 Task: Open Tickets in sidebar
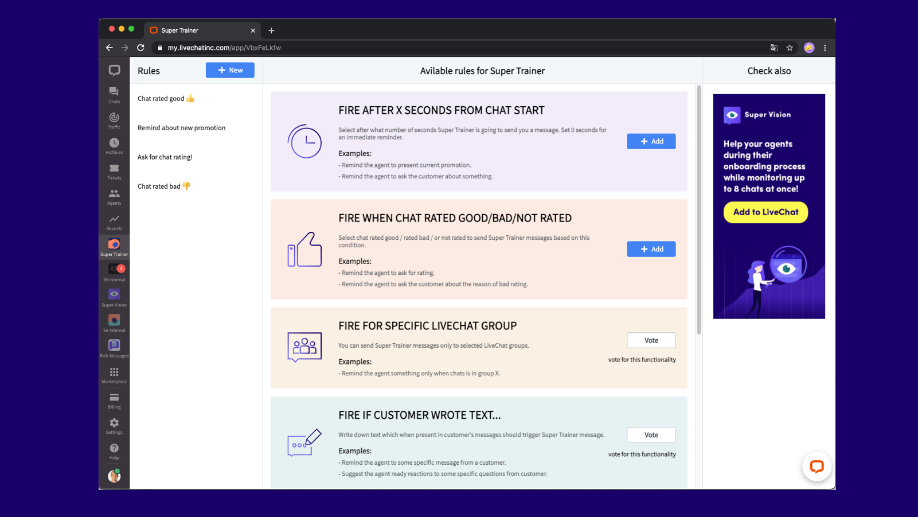pos(114,171)
